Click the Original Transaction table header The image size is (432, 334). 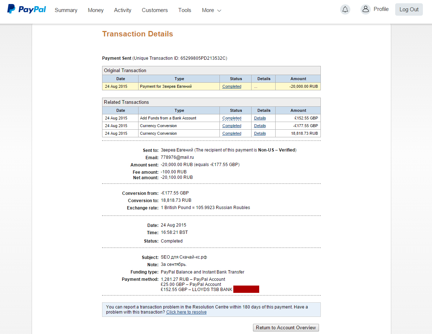point(211,71)
